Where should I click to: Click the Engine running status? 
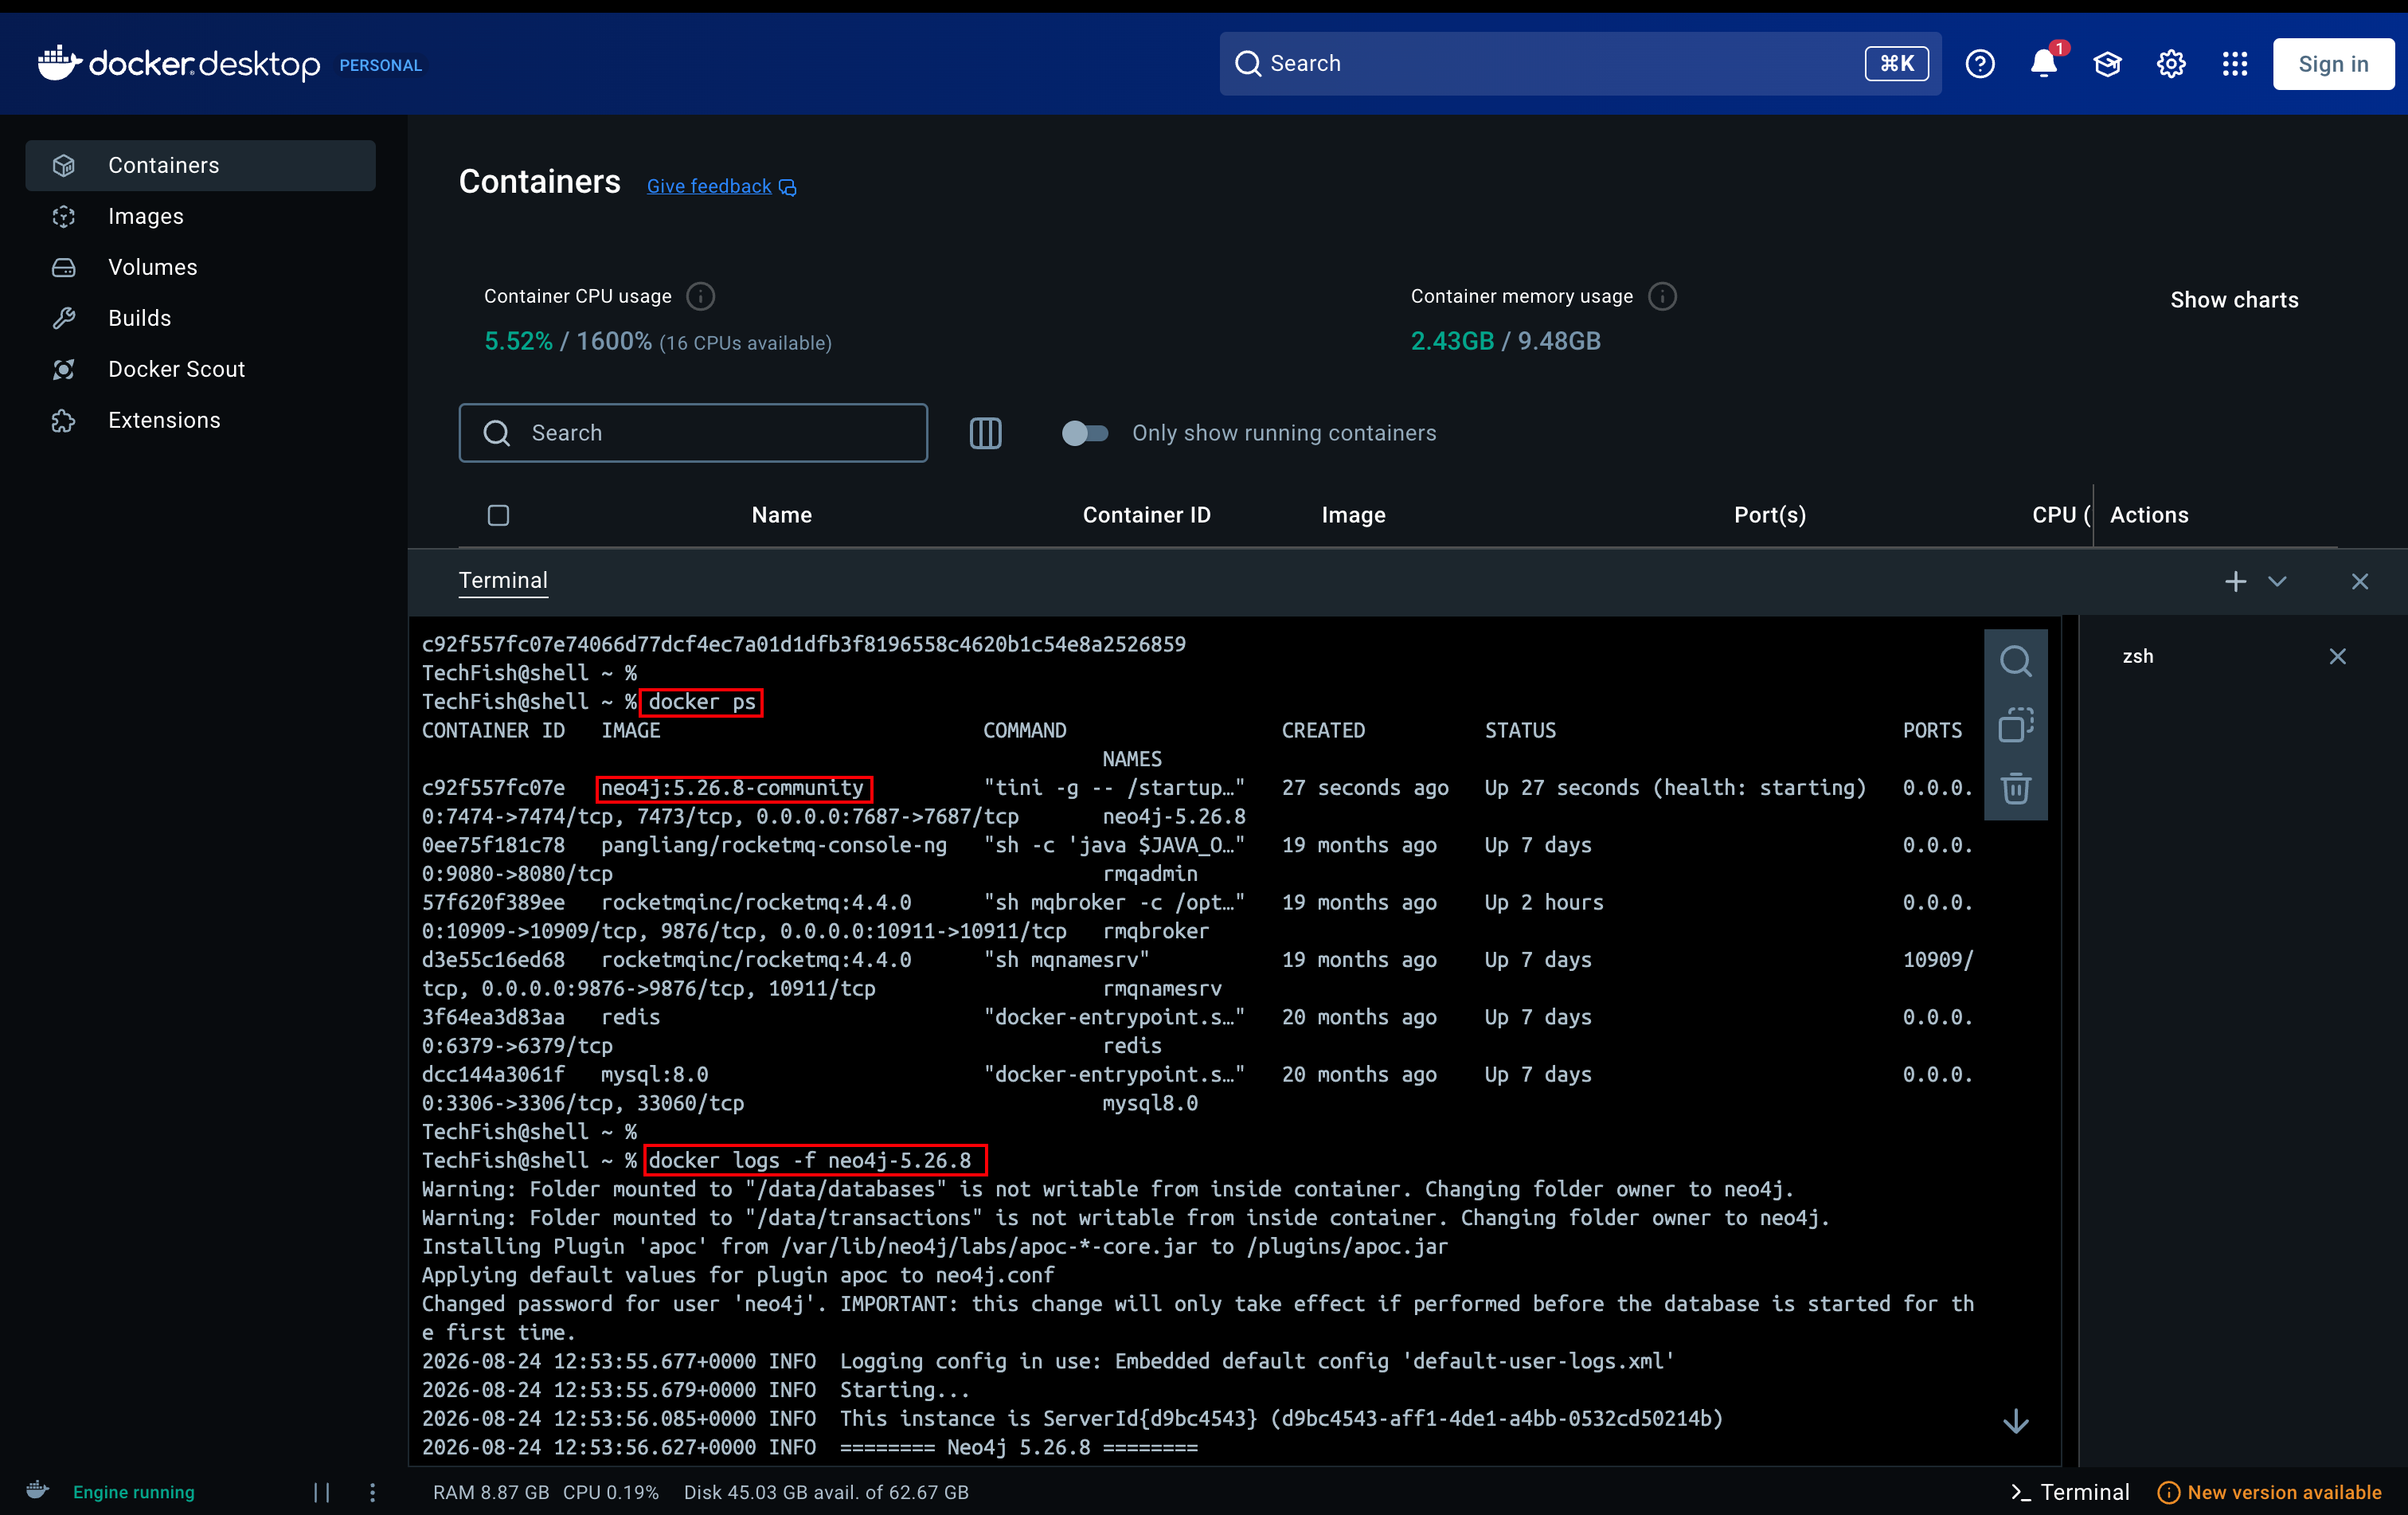pos(133,1491)
